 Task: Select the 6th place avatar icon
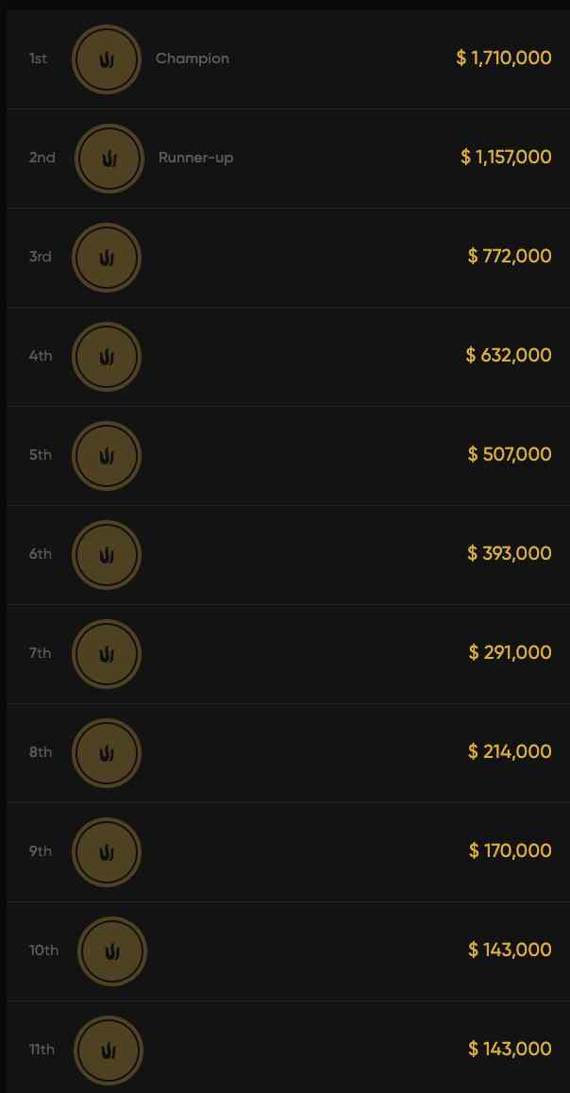point(107,555)
